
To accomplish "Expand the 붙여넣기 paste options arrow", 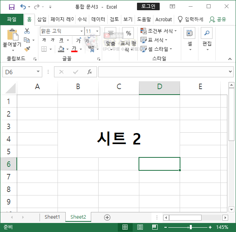I will (13, 50).
